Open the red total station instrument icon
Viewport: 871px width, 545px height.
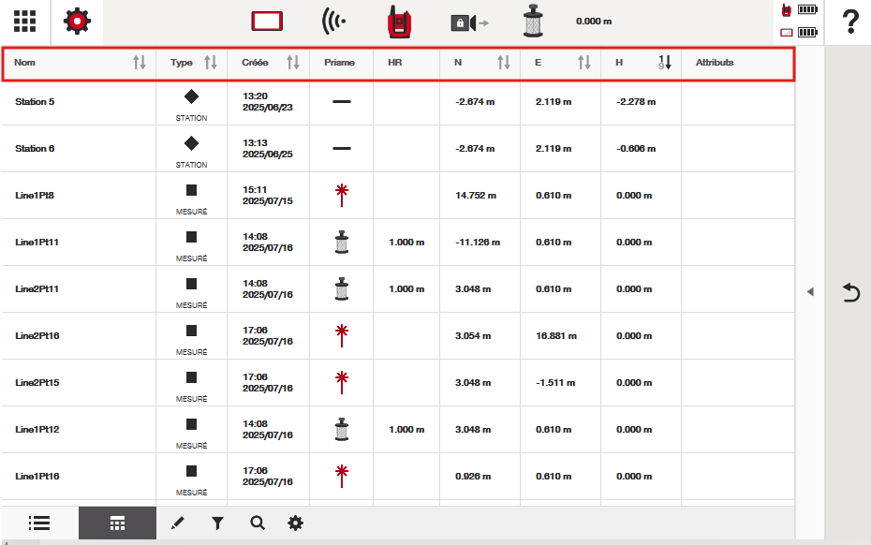click(400, 21)
